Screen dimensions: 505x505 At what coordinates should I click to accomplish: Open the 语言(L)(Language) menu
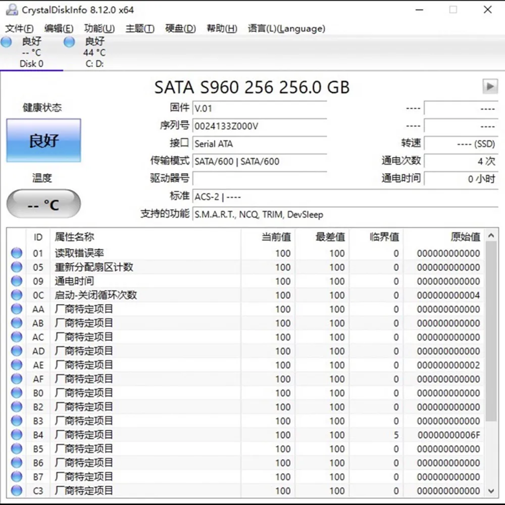[286, 28]
